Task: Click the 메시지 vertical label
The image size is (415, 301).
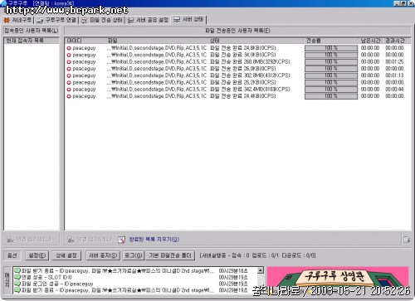Action: click(7, 280)
